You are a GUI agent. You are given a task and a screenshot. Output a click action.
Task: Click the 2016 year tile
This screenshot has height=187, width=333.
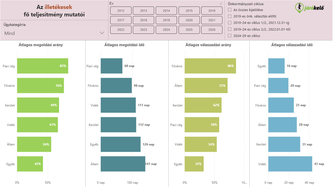[x=212, y=11]
